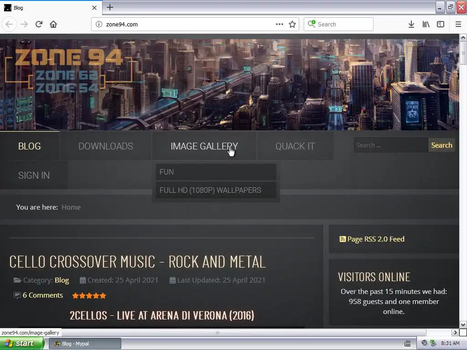The image size is (467, 350).
Task: Open the Blog category link
Action: tap(62, 280)
